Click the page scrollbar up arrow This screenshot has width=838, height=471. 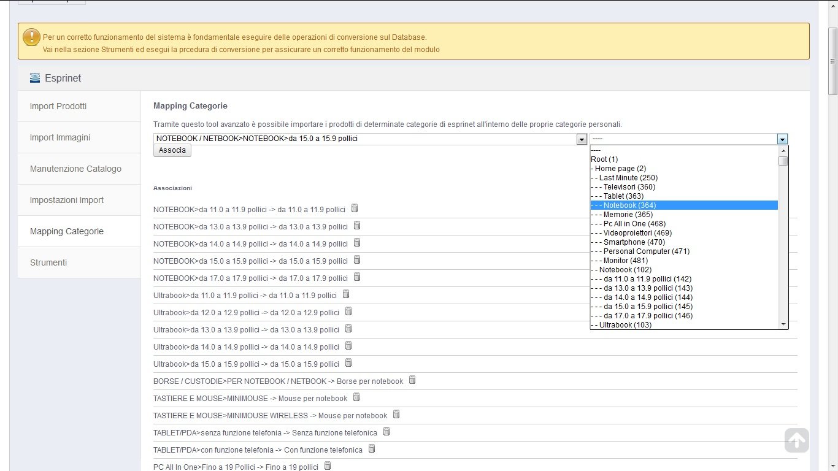(x=832, y=5)
